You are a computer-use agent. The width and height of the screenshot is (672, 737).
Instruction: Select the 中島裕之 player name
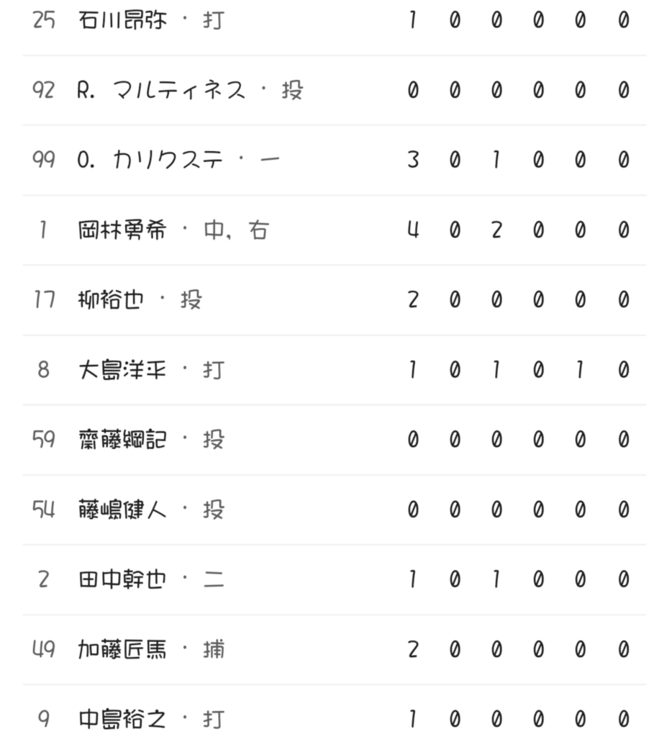(x=122, y=718)
